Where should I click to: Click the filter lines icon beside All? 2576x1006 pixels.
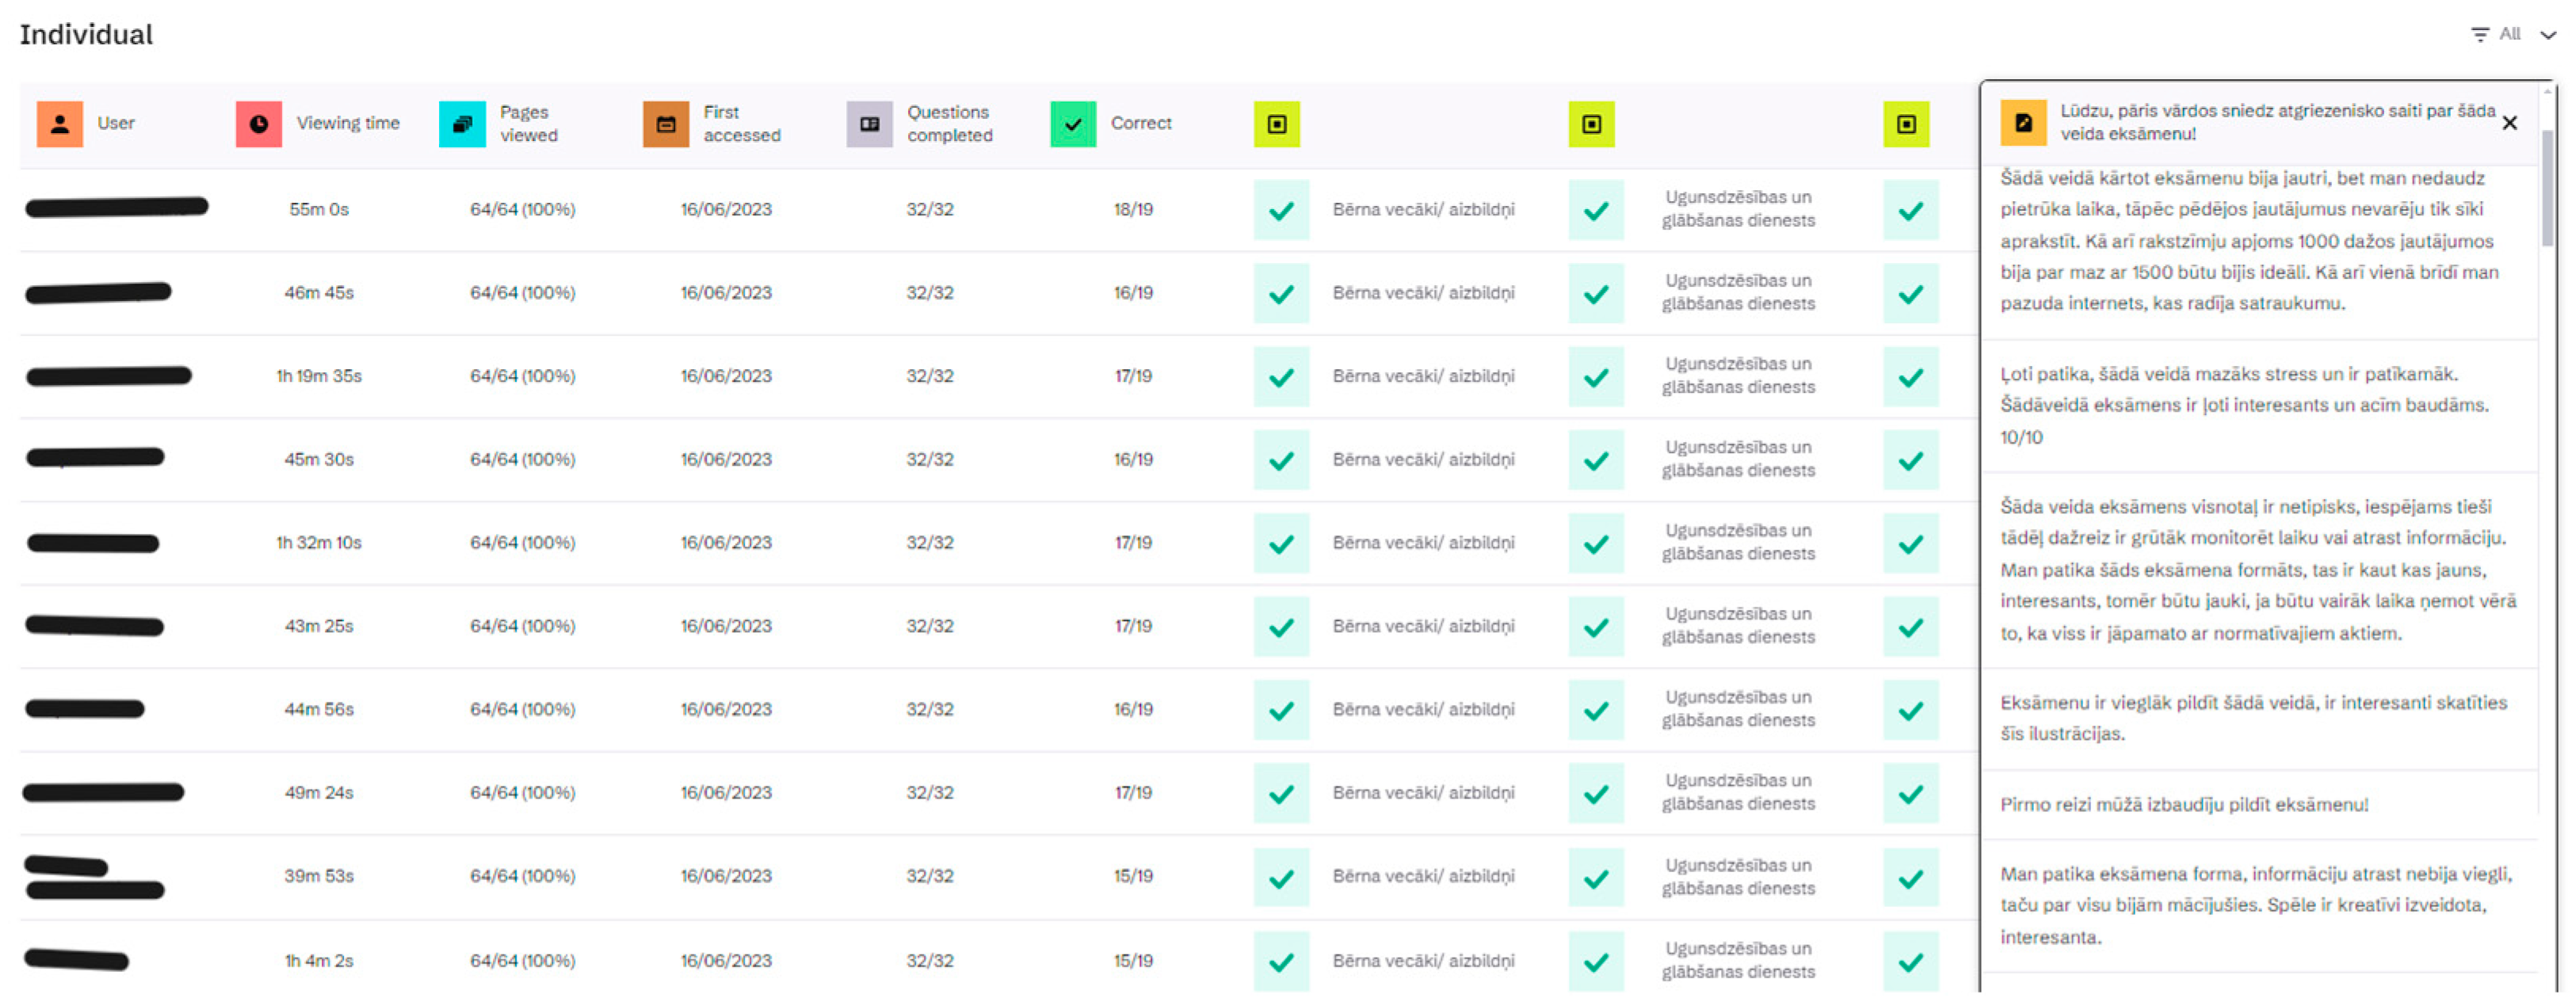(x=2480, y=34)
